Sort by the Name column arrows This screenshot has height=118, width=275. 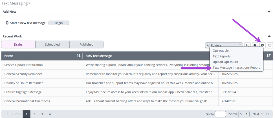tap(79, 56)
